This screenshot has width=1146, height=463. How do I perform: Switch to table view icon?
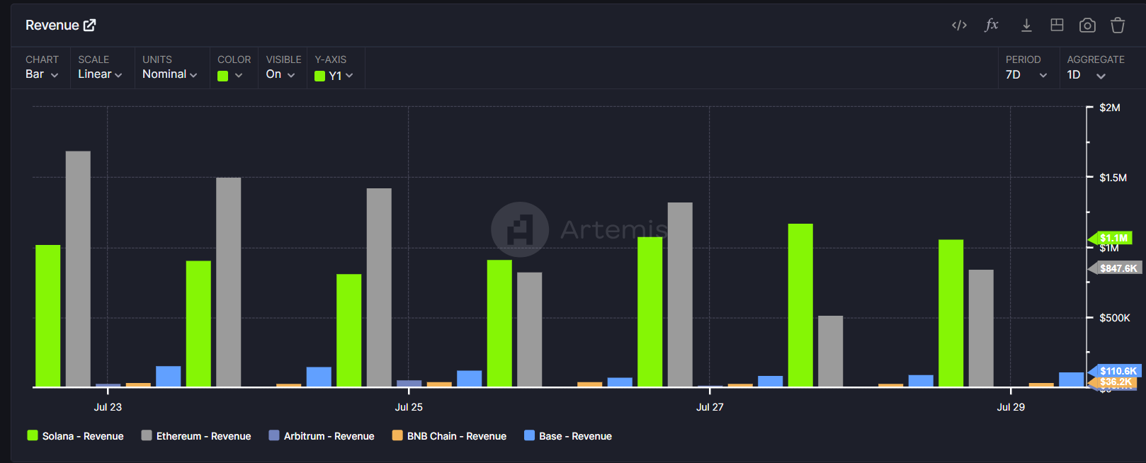pyautogui.click(x=1057, y=25)
